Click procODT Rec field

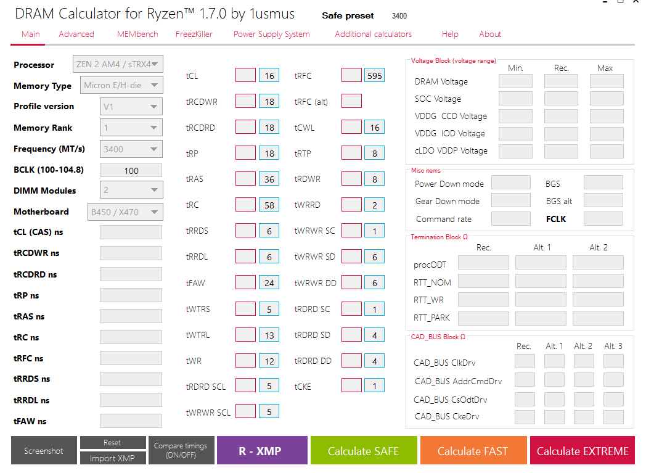[484, 263]
